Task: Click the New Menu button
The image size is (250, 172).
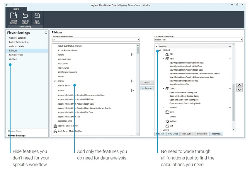Action: coord(202,134)
